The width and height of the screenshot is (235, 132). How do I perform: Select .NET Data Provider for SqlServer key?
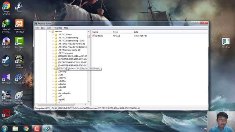coord(73,47)
